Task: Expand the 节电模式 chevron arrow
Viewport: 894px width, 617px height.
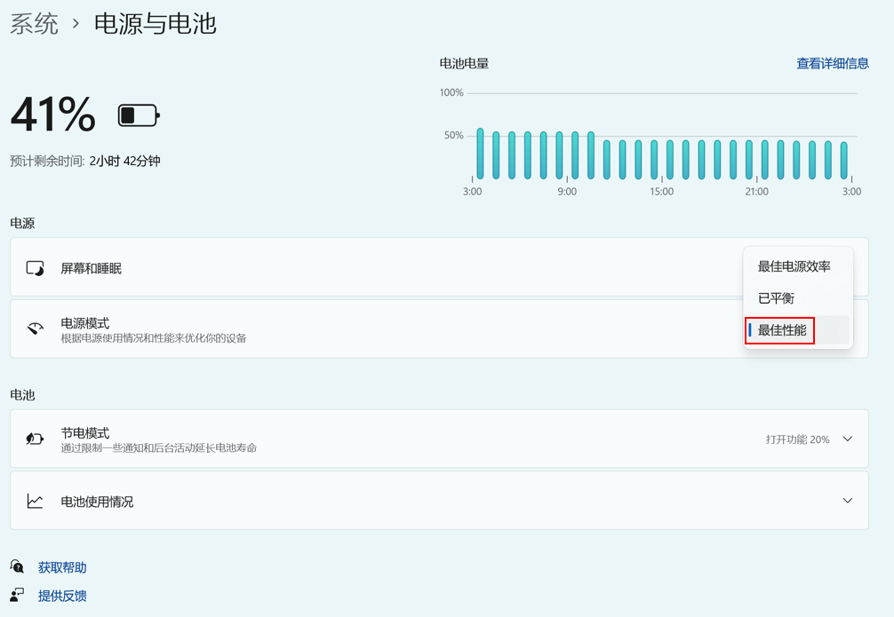Action: 847,439
